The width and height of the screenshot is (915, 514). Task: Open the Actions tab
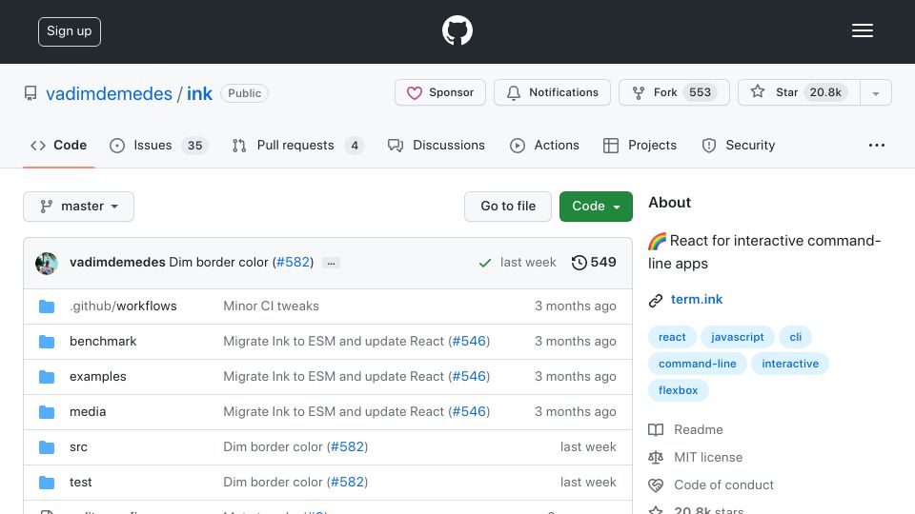544,145
